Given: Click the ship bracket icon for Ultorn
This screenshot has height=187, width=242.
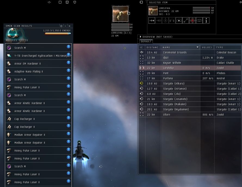Looking at the screenshot, I should coord(141,114).
